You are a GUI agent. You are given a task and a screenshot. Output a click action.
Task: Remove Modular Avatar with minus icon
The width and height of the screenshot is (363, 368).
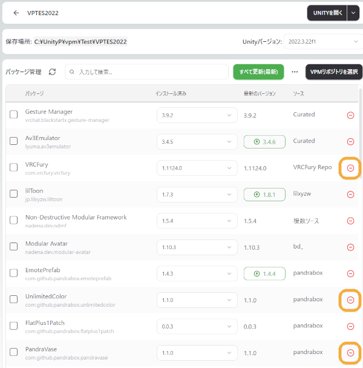pyautogui.click(x=350, y=247)
